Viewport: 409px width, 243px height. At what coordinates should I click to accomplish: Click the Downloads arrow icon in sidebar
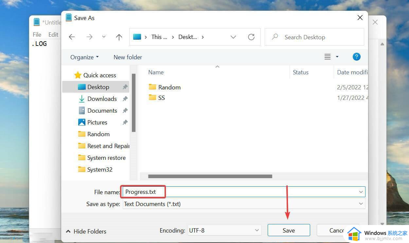(x=81, y=99)
